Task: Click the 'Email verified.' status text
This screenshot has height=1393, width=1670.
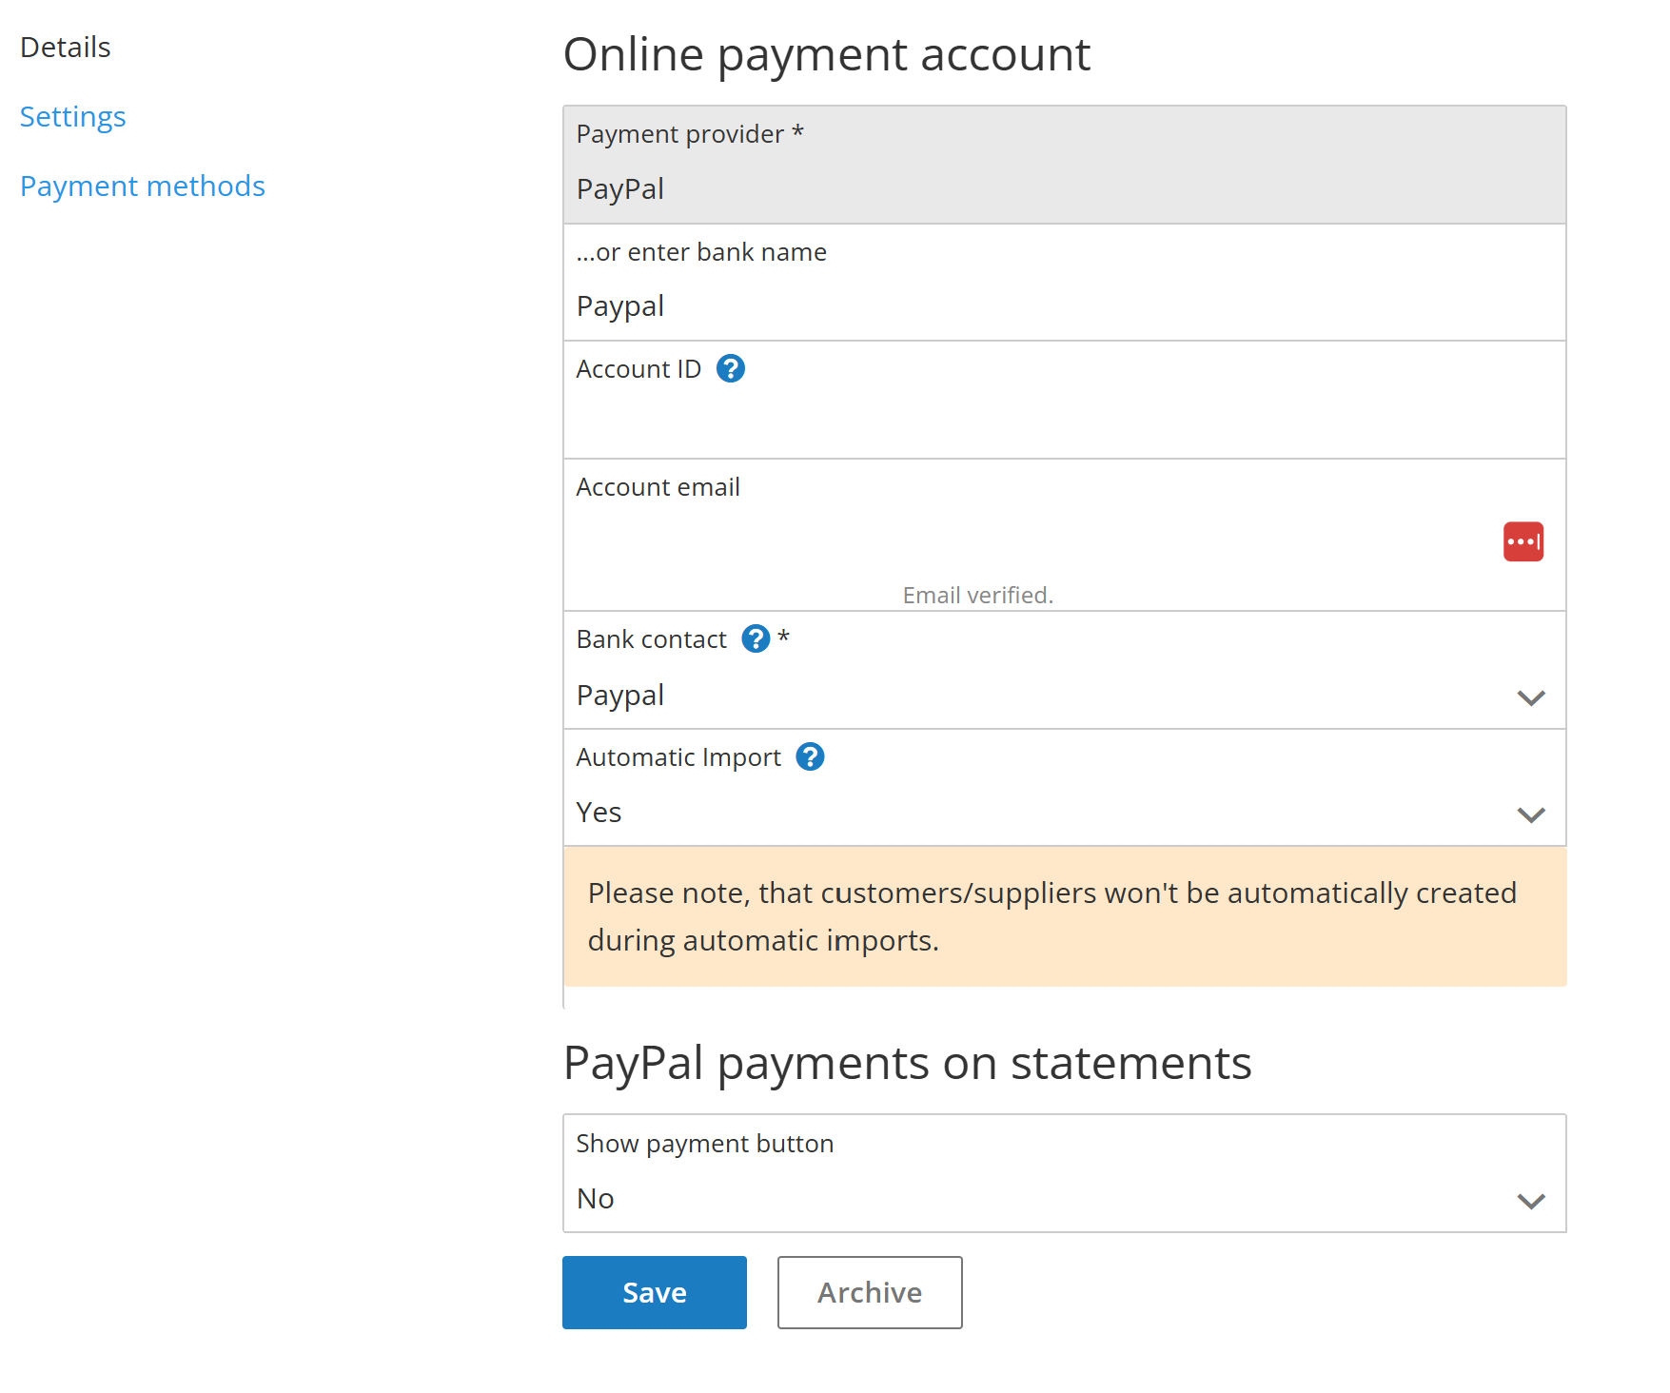Action: coord(977,596)
